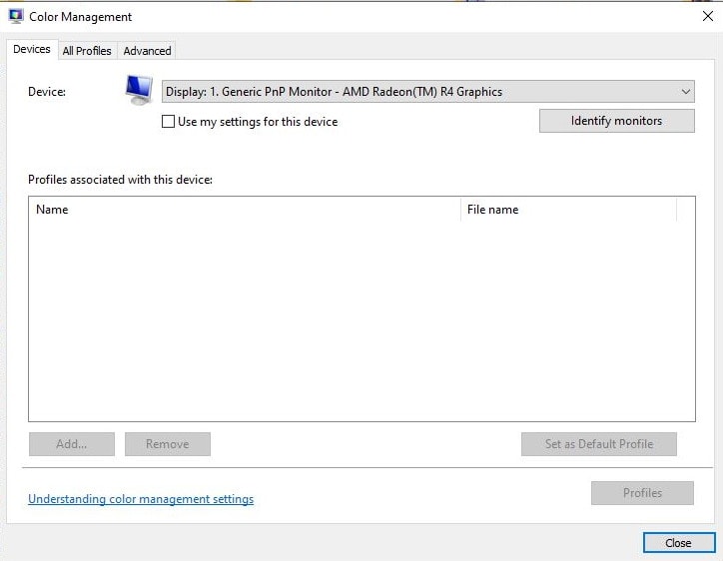Click the Profiles button
723x561 pixels.
(642, 493)
